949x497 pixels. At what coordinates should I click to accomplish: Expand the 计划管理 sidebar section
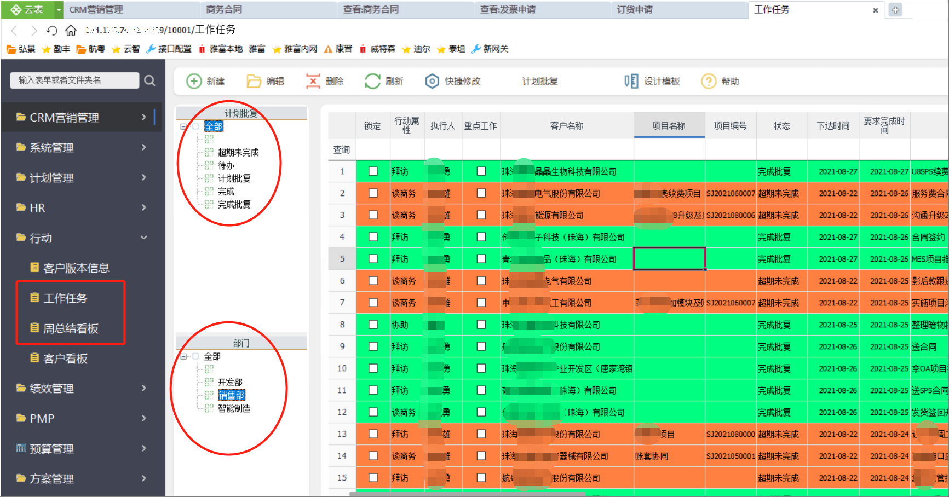click(x=143, y=177)
